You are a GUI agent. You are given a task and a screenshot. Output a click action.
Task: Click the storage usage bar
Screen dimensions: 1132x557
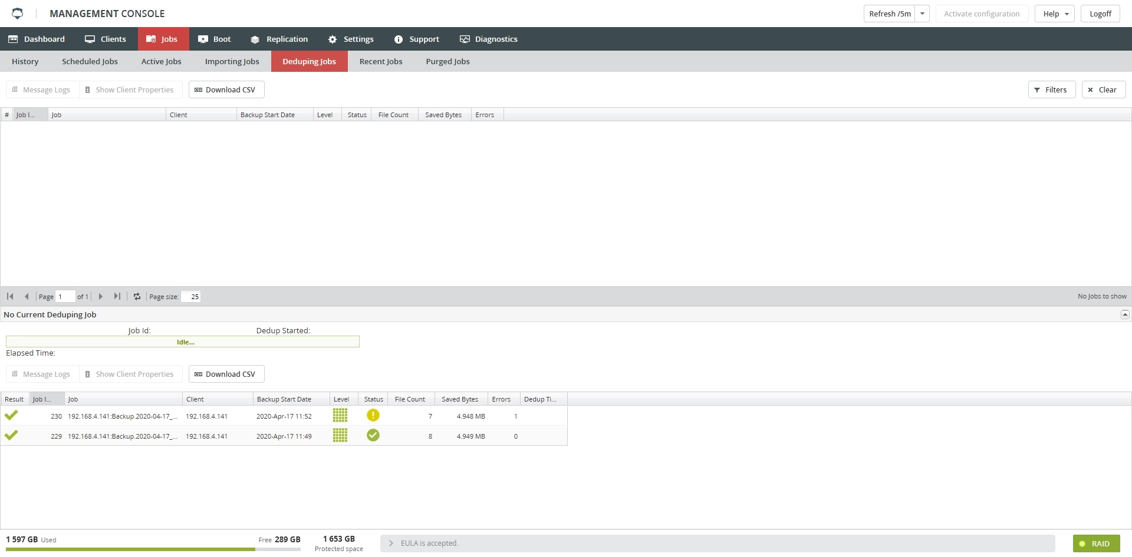pos(153,549)
